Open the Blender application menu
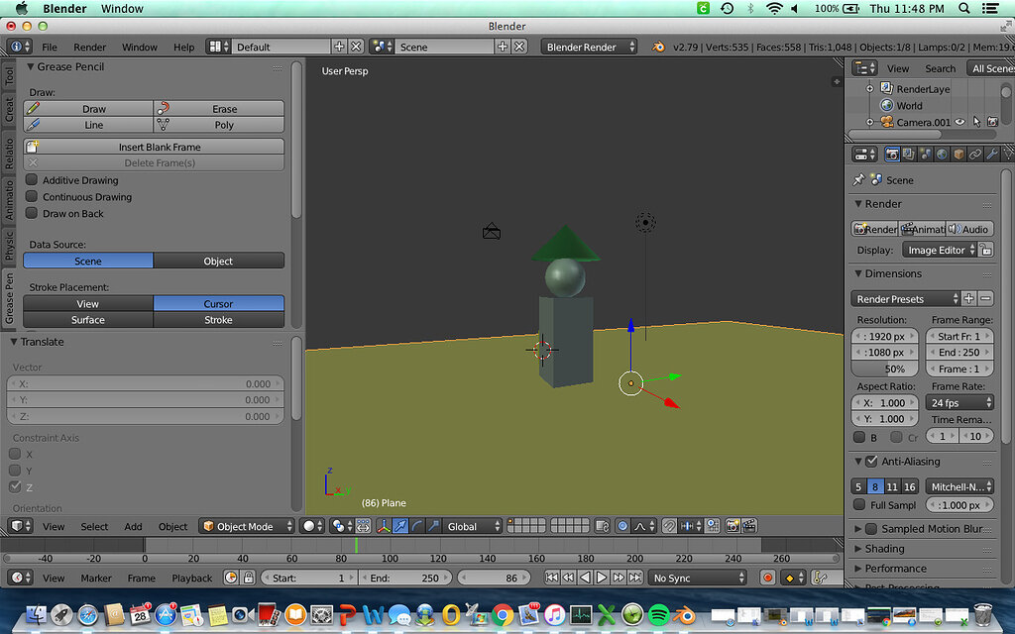The height and width of the screenshot is (634, 1015). 63,8
